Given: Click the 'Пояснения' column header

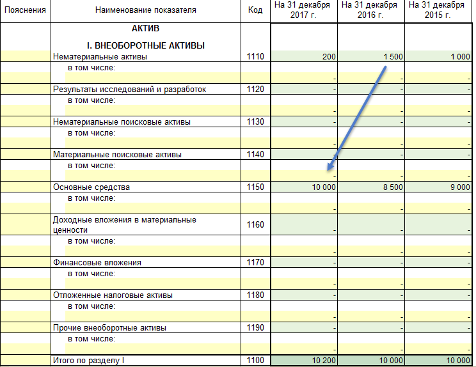Looking at the screenshot, I should point(26,11).
